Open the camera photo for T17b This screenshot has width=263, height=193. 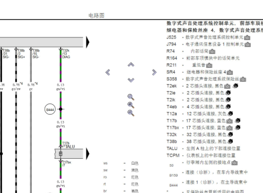229,121
